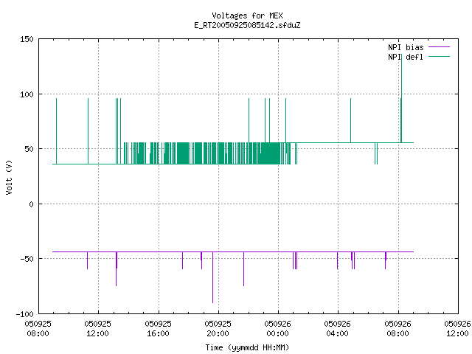Click the 'Time (yymmdd HH:MM)' x-axis label
Viewport: 472px width, 354px height.
click(x=247, y=347)
